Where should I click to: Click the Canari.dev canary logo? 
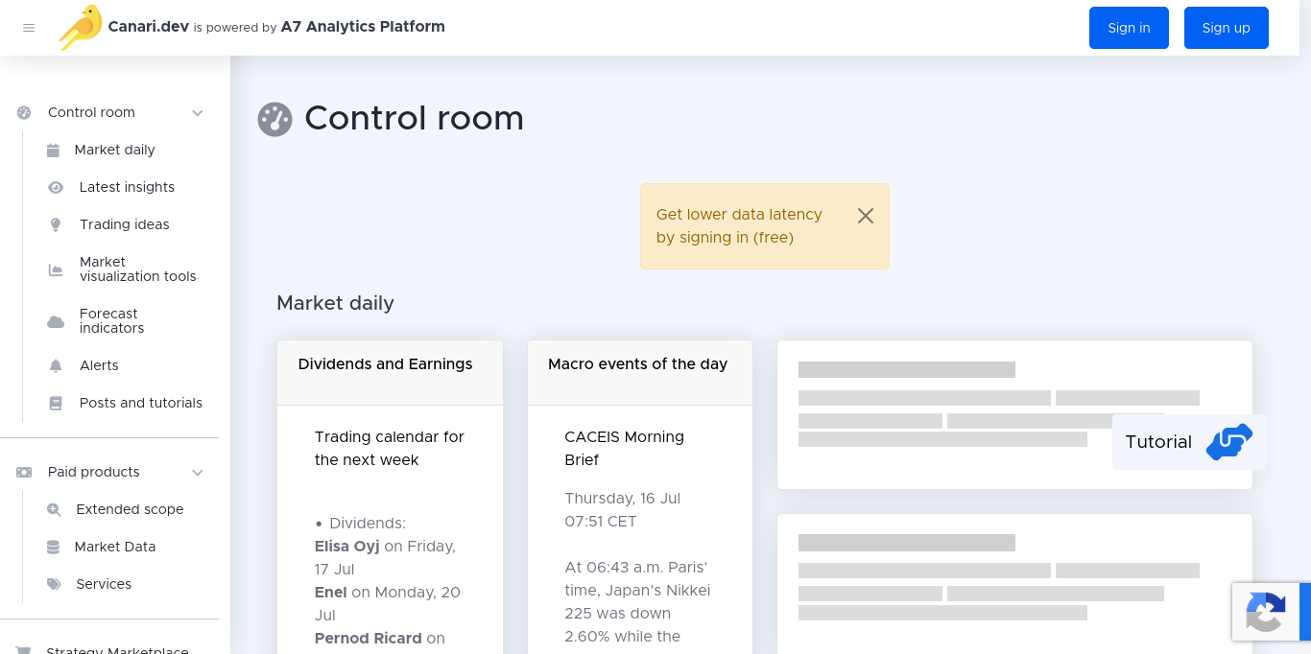(x=81, y=28)
